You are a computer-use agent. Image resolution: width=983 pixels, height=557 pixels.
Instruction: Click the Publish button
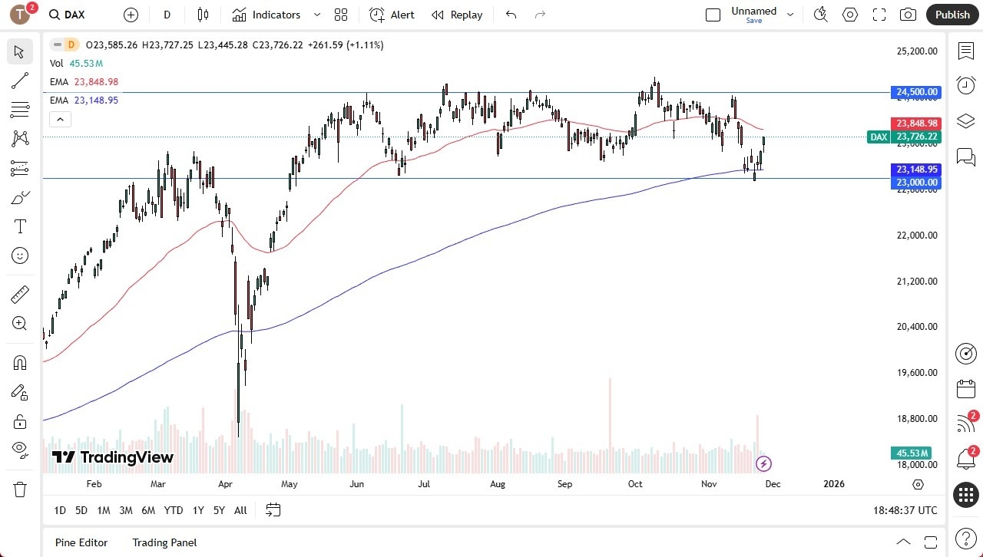coord(952,14)
